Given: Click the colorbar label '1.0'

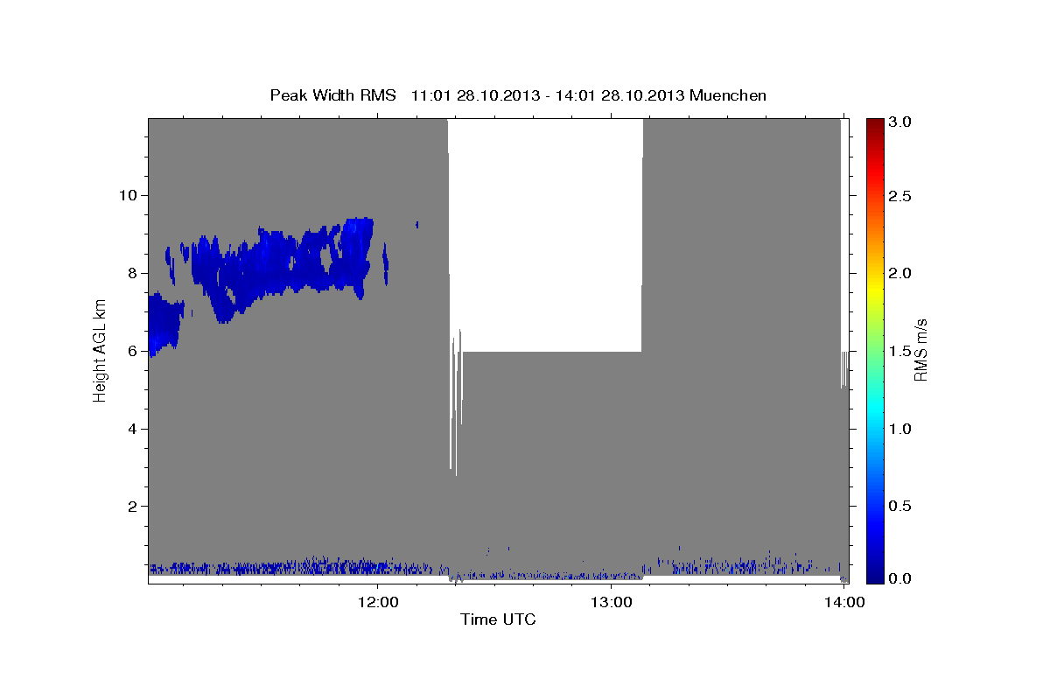Looking at the screenshot, I should click(x=899, y=429).
